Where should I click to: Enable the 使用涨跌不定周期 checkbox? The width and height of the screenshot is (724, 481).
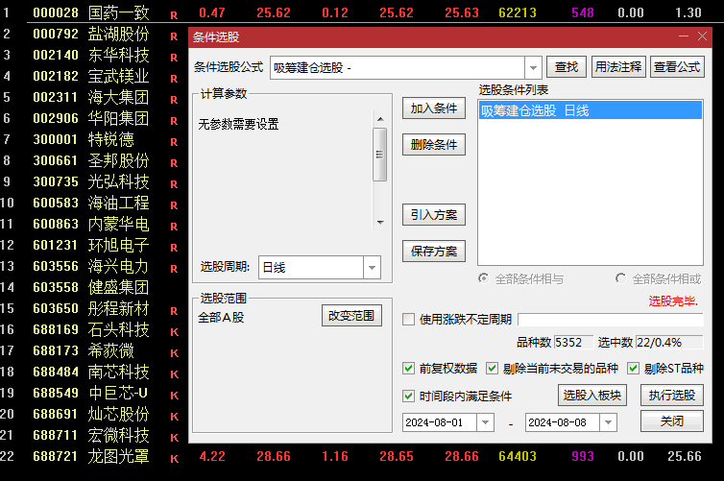408,319
